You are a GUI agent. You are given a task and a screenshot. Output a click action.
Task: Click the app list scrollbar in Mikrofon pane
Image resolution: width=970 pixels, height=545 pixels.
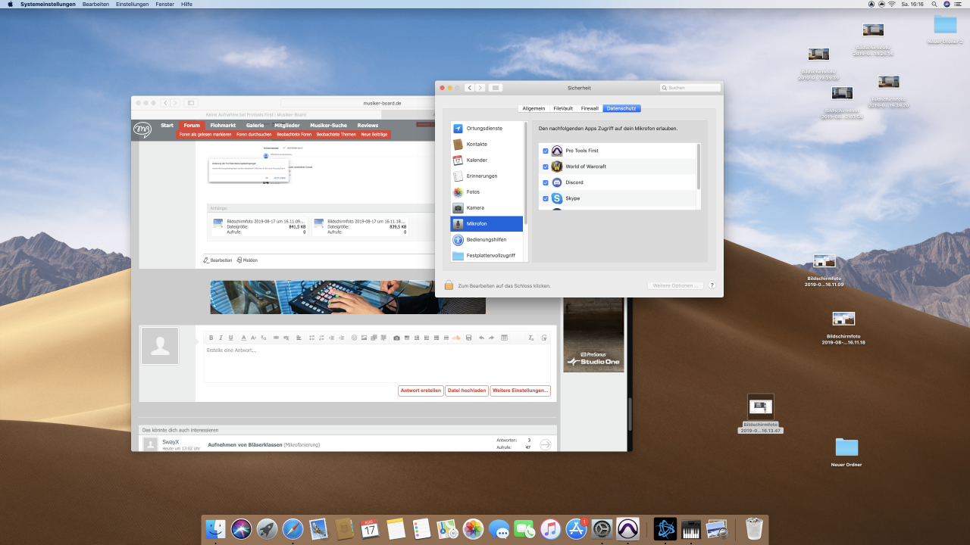(698, 167)
